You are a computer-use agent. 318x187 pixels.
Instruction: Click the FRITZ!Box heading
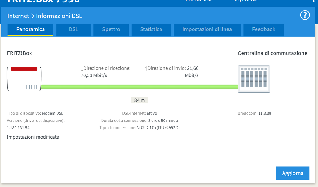coord(20,53)
